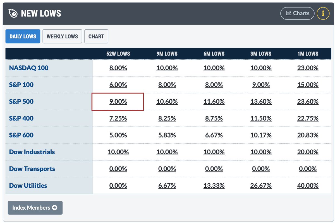Screen dimensions: 335x223
Task: Click the 9M LOWS column header
Action: [x=167, y=54]
